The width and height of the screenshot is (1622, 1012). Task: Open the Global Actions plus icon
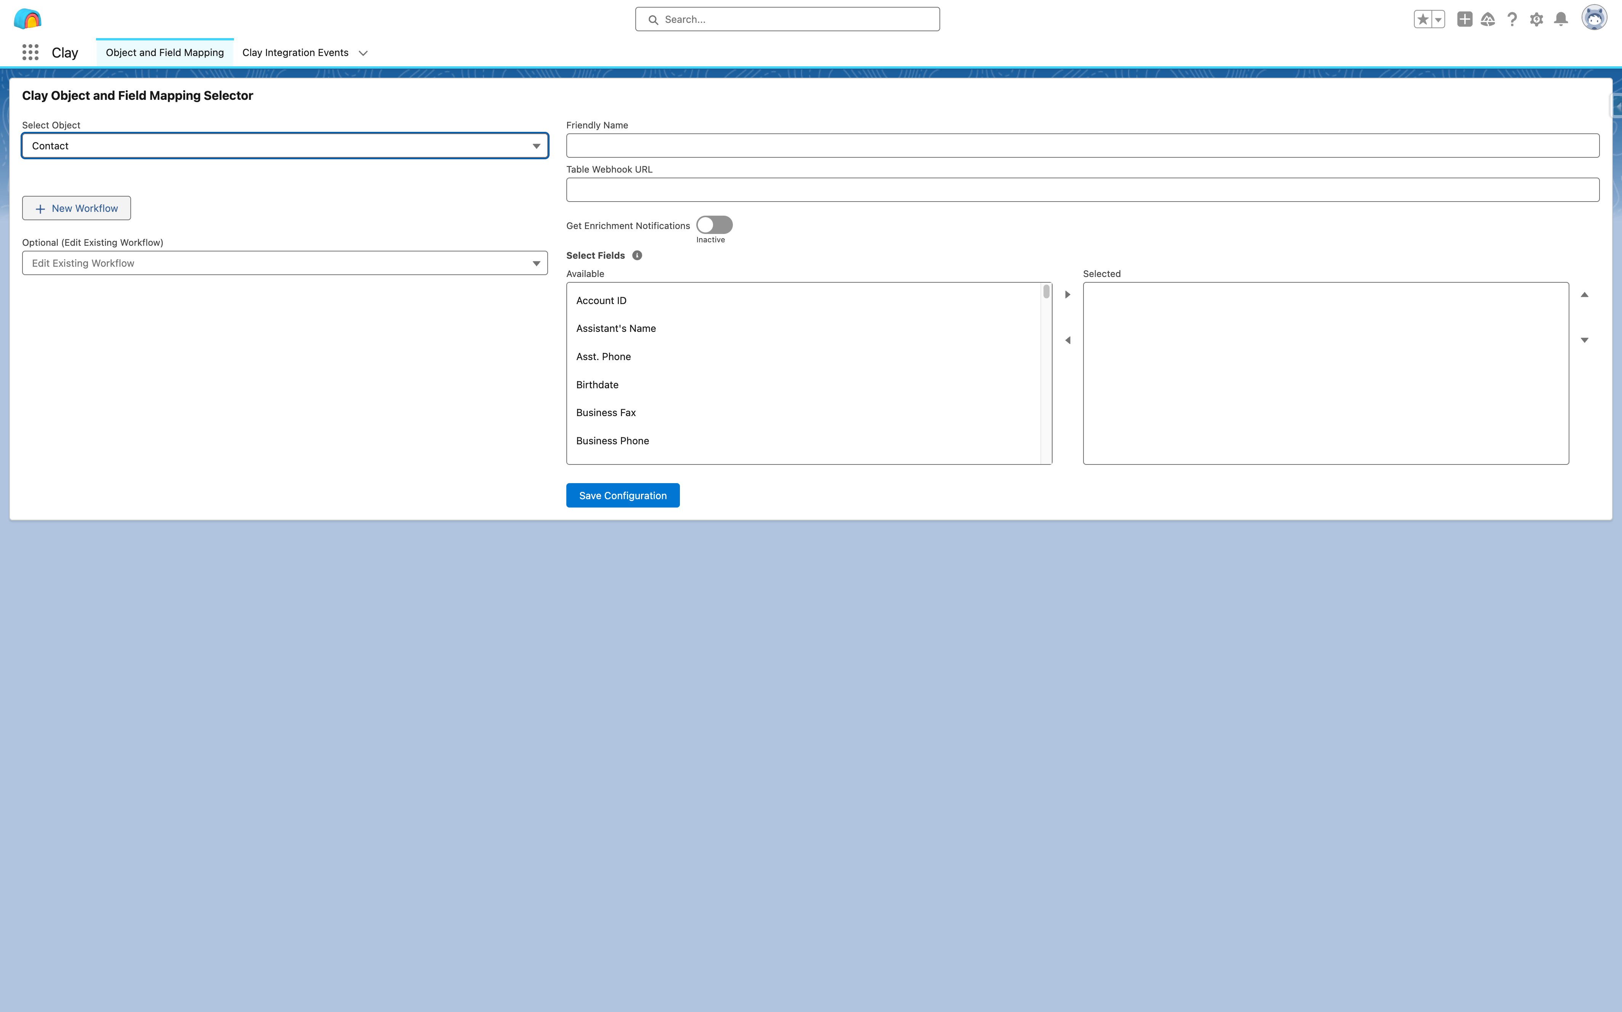click(x=1465, y=19)
